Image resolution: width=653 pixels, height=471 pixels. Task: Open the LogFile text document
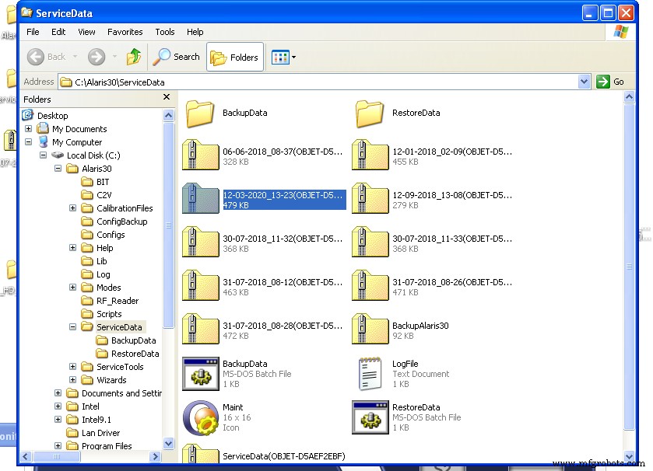click(x=370, y=374)
